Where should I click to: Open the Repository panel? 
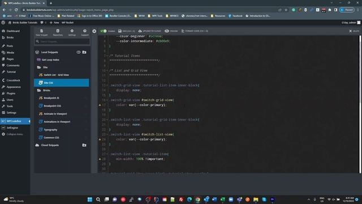(x=58, y=32)
